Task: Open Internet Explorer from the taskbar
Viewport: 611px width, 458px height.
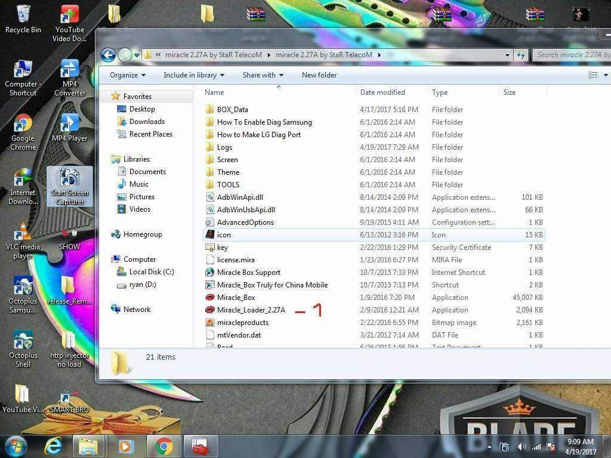Action: [x=53, y=446]
